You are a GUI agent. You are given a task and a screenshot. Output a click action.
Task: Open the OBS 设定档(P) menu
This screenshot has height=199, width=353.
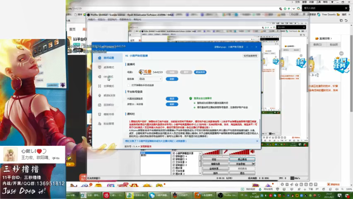tap(112, 19)
